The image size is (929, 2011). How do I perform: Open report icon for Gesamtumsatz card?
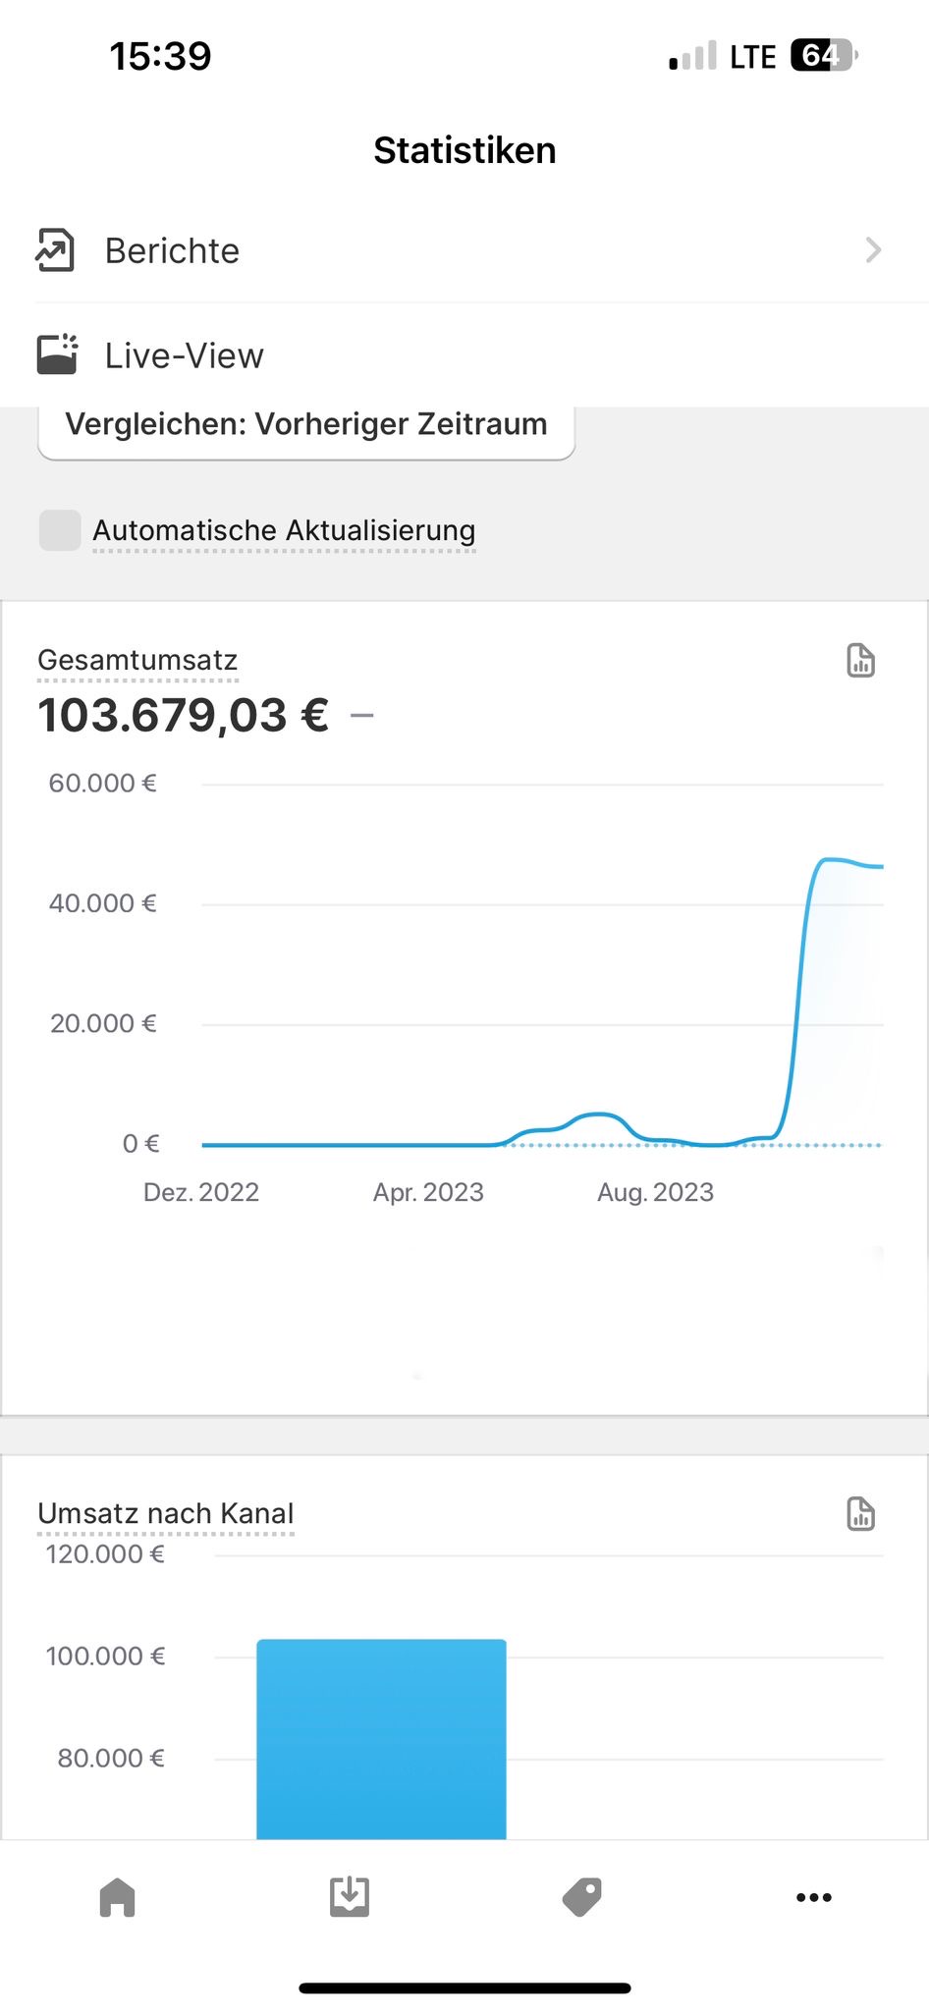pyautogui.click(x=860, y=661)
